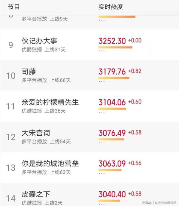179x206 pixels.
Task: Click the heat bar for 司藤
Action: click(114, 78)
